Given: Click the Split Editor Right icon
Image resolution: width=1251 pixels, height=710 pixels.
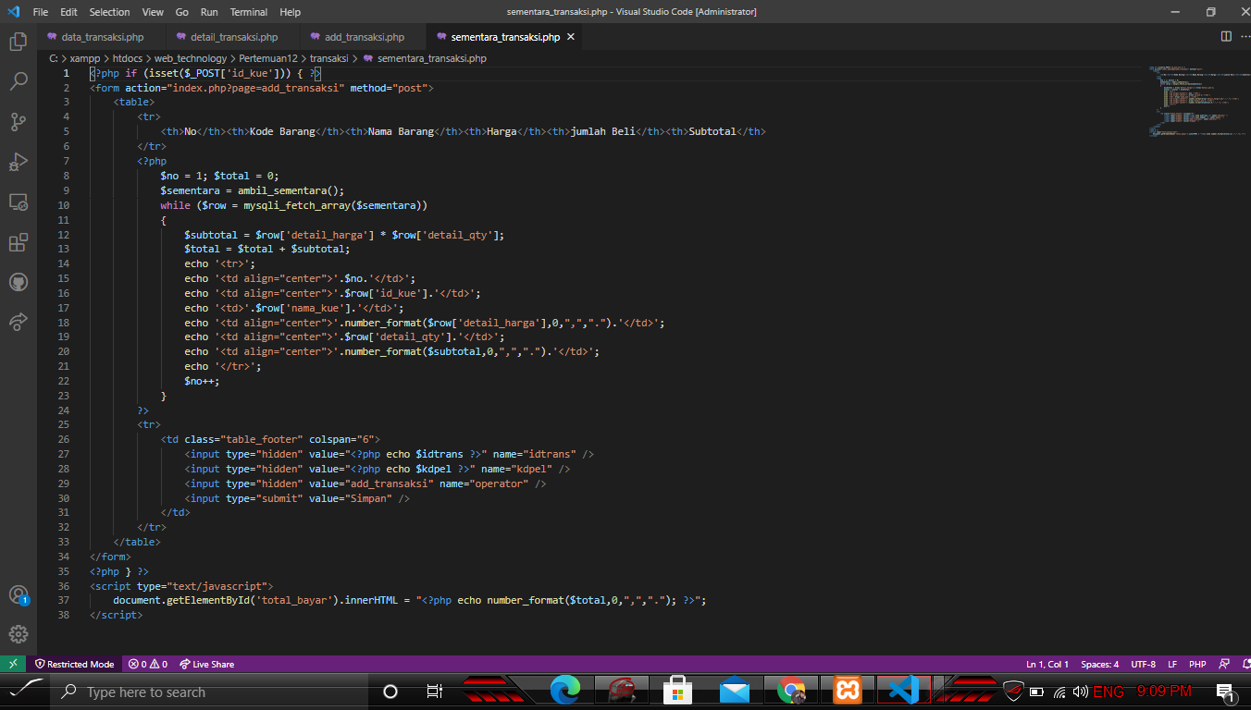Looking at the screenshot, I should pyautogui.click(x=1226, y=37).
